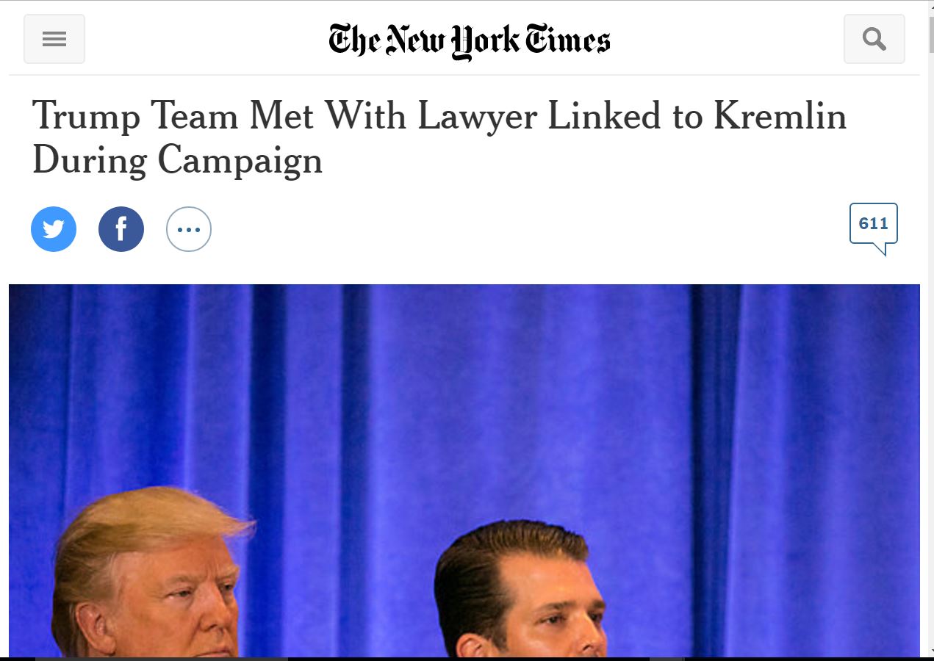Image resolution: width=934 pixels, height=661 pixels.
Task: Click the word "Kremlin" in the headline
Action: (x=780, y=116)
